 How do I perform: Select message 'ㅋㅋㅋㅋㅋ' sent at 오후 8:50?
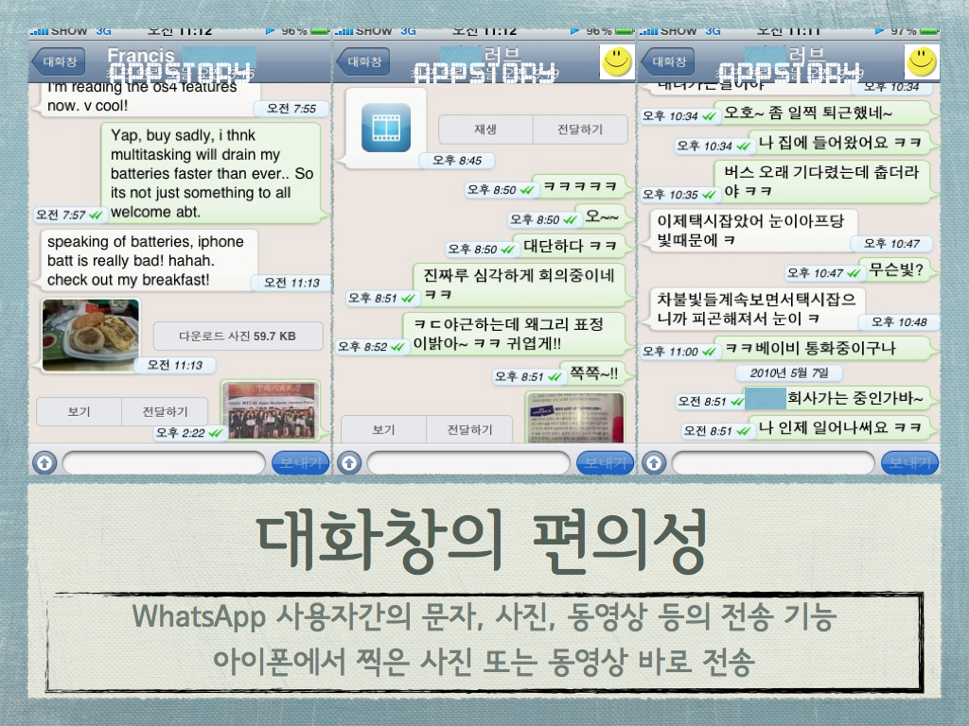click(580, 186)
